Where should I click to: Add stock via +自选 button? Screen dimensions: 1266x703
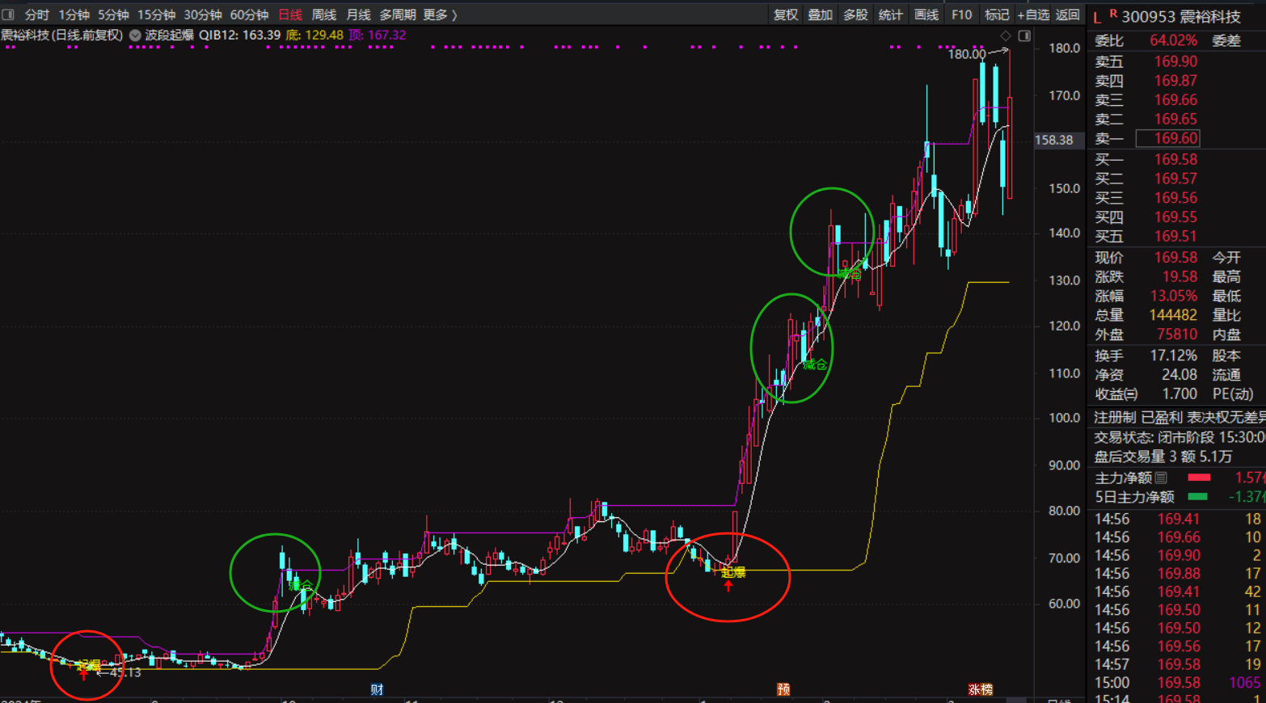(x=1032, y=15)
